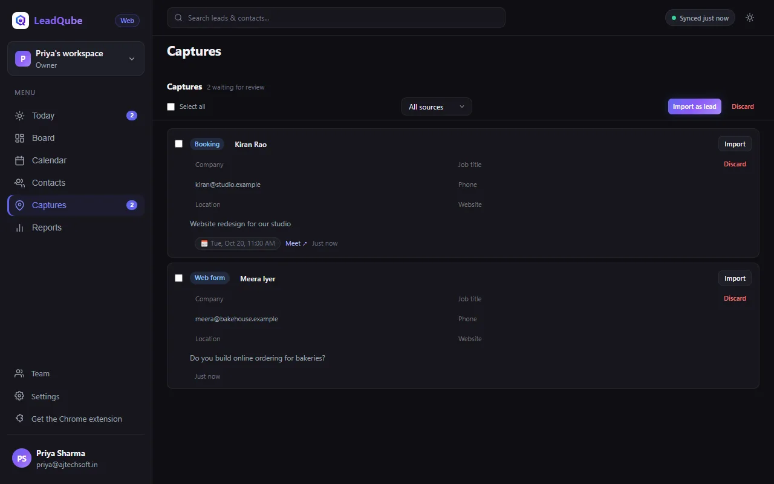The width and height of the screenshot is (774, 484).
Task: Click the Tue, Oct 20, 11:00 AM chip
Action: [238, 243]
